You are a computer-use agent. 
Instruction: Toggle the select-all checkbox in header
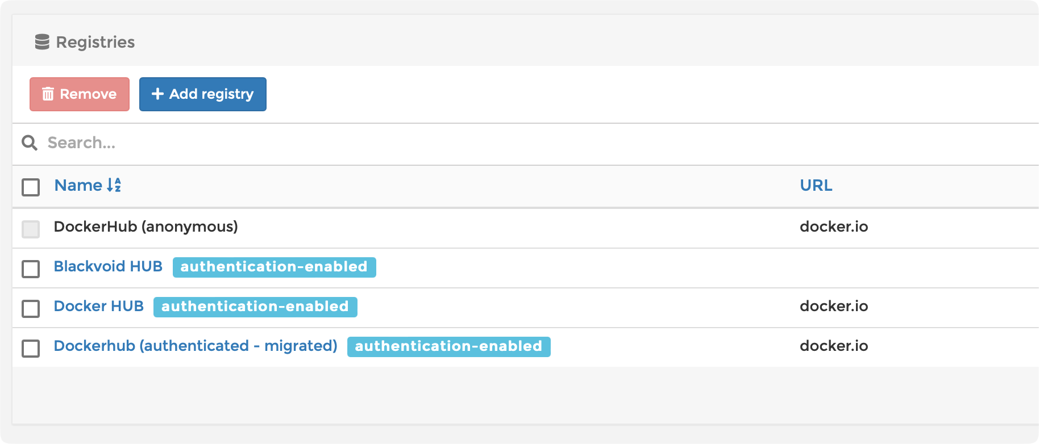pos(31,187)
